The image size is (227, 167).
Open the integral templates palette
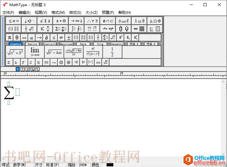[x=77, y=29]
